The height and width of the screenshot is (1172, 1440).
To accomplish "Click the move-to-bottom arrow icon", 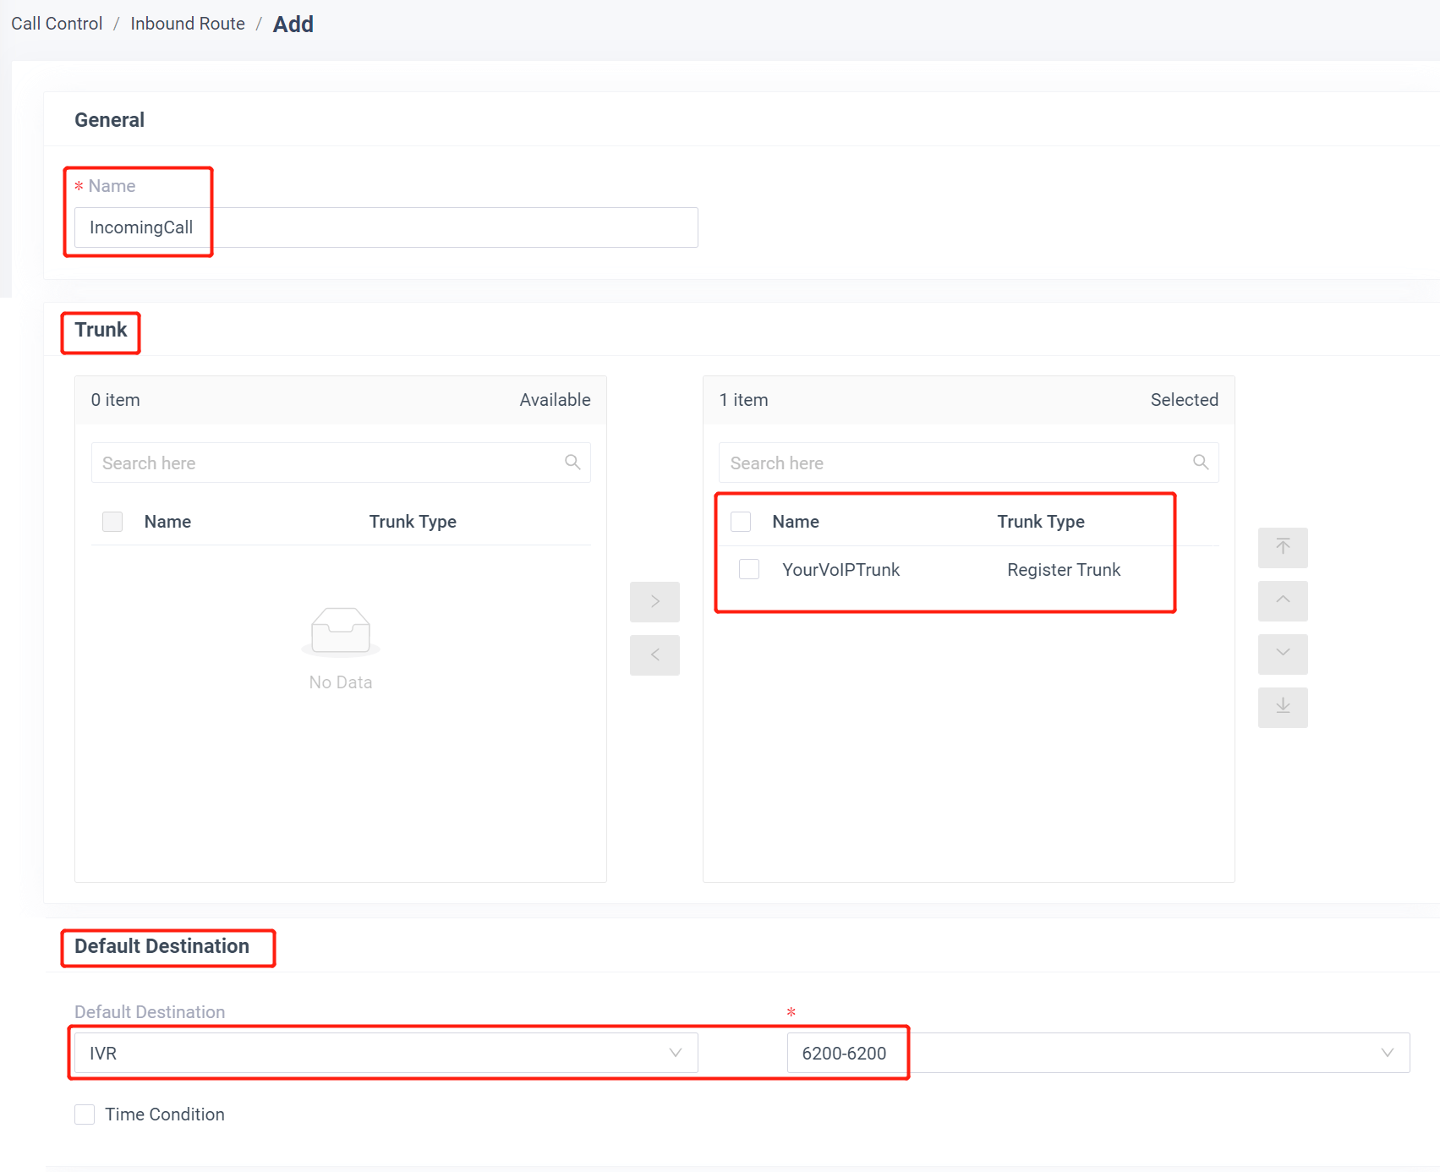I will 1282,707.
